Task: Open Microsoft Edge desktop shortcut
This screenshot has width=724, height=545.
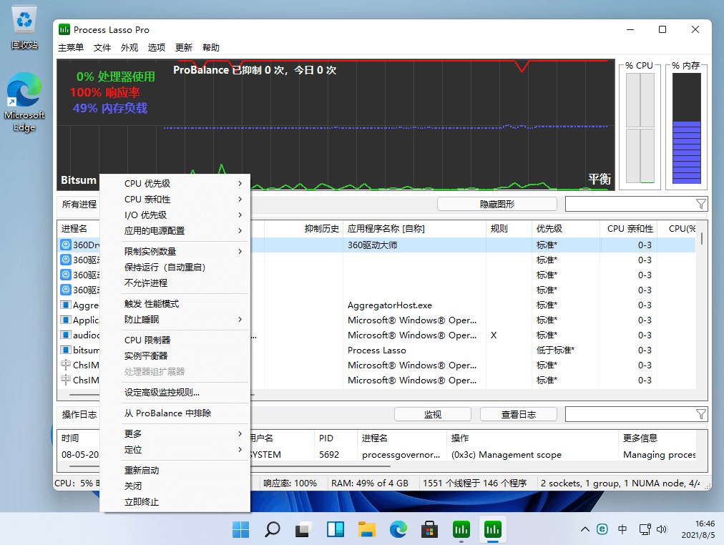Action: point(24,102)
